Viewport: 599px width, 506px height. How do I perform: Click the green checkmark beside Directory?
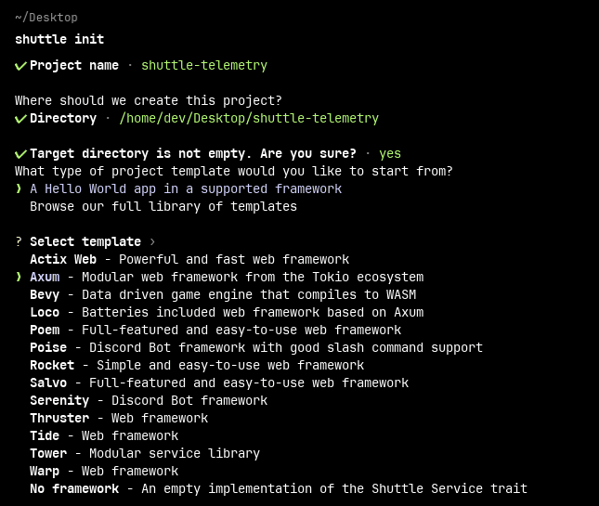coord(20,119)
